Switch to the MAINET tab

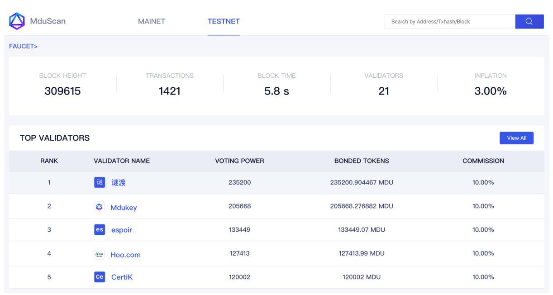(x=152, y=21)
